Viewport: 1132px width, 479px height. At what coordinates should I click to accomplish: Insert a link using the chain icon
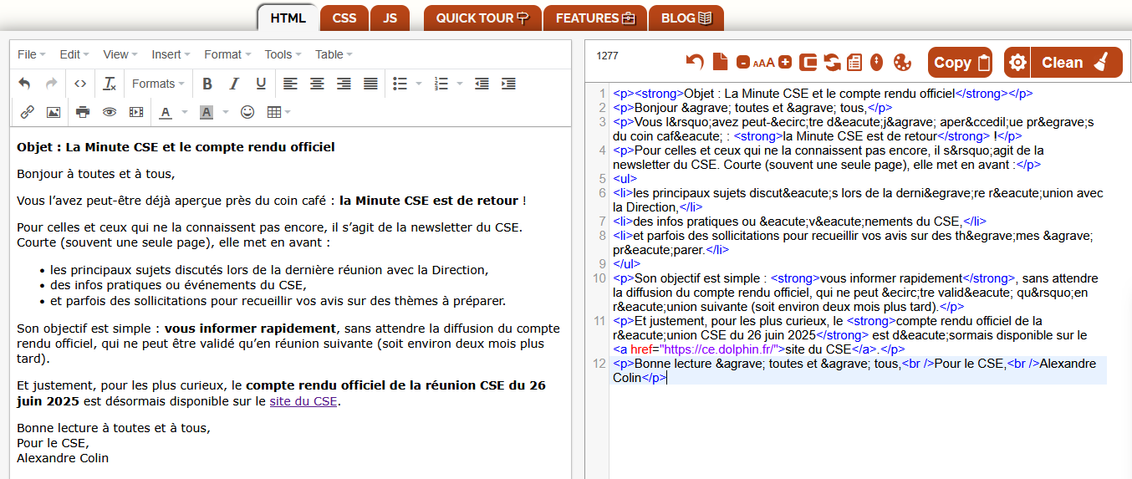tap(27, 112)
